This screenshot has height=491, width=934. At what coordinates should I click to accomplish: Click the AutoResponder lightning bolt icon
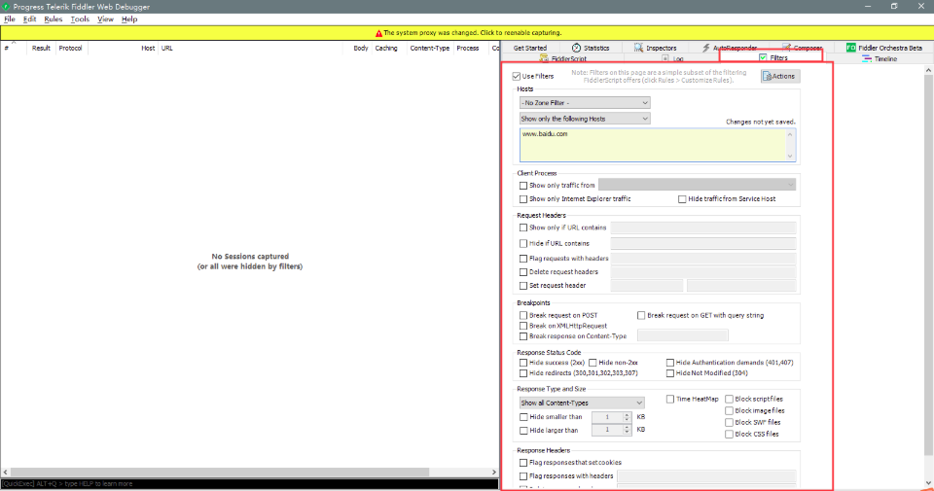coord(706,48)
